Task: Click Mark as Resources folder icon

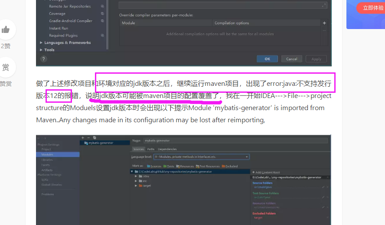Action: (x=178, y=166)
